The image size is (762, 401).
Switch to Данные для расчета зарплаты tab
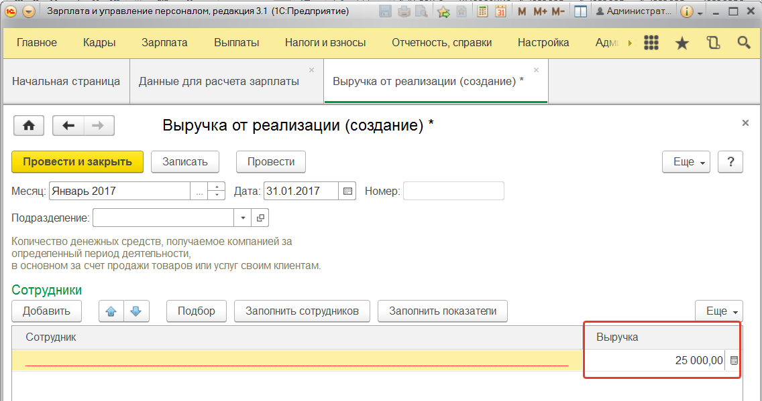pos(219,82)
